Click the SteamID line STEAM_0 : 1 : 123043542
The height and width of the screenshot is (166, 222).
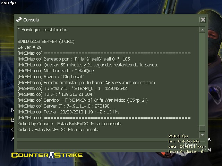point(73,89)
